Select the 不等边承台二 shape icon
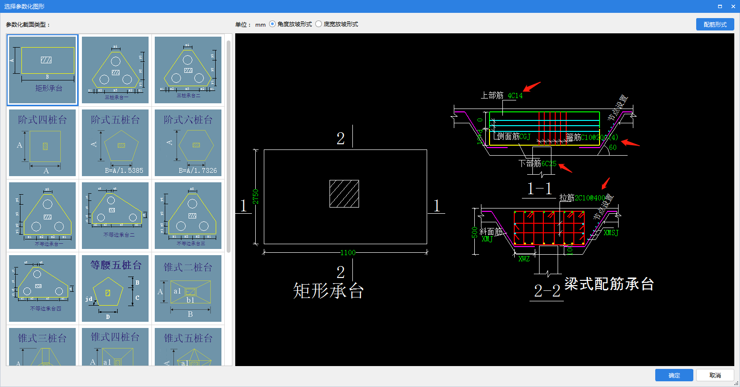740x387 pixels. pos(115,216)
